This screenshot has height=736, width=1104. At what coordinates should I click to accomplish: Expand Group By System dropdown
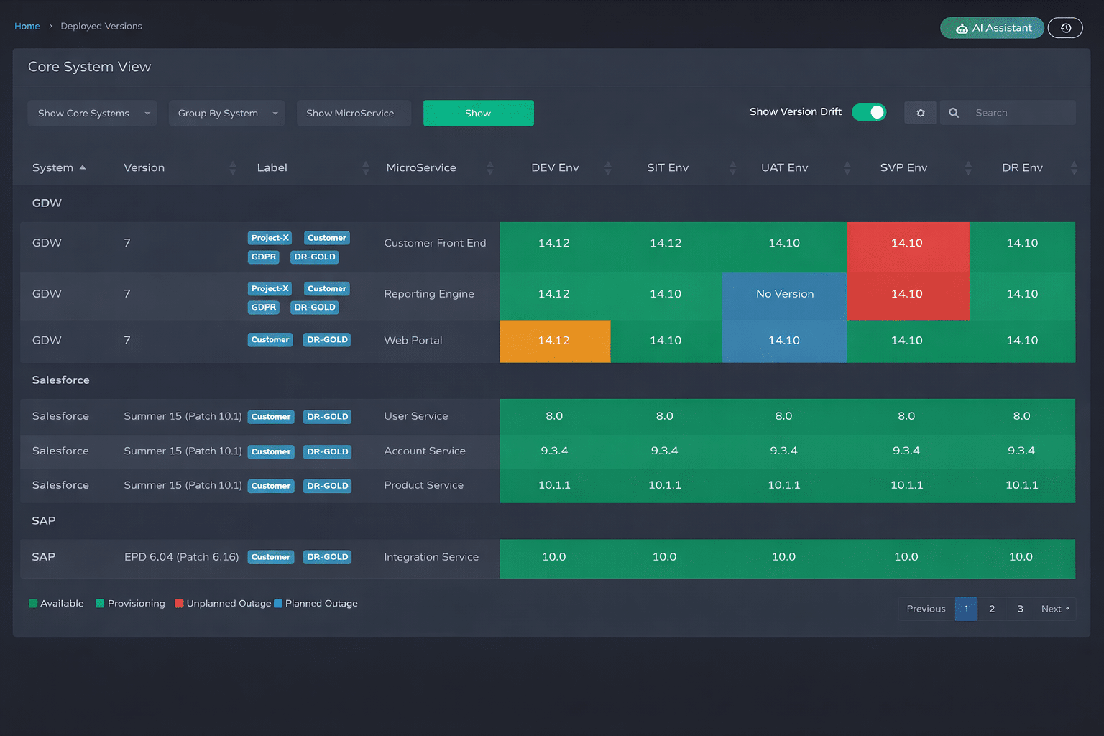click(226, 114)
